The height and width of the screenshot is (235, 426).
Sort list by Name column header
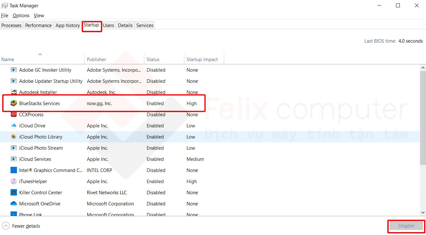point(8,60)
